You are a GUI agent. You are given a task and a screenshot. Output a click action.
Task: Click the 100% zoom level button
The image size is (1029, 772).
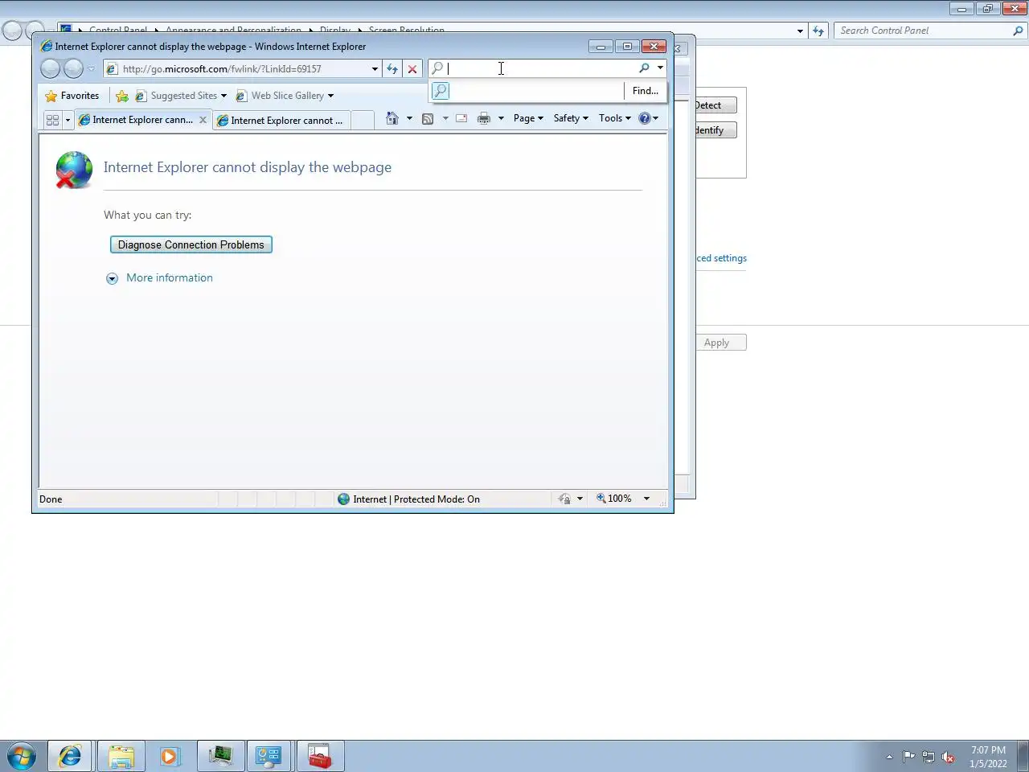tap(614, 499)
